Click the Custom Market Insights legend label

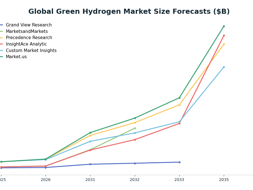pos(31,50)
